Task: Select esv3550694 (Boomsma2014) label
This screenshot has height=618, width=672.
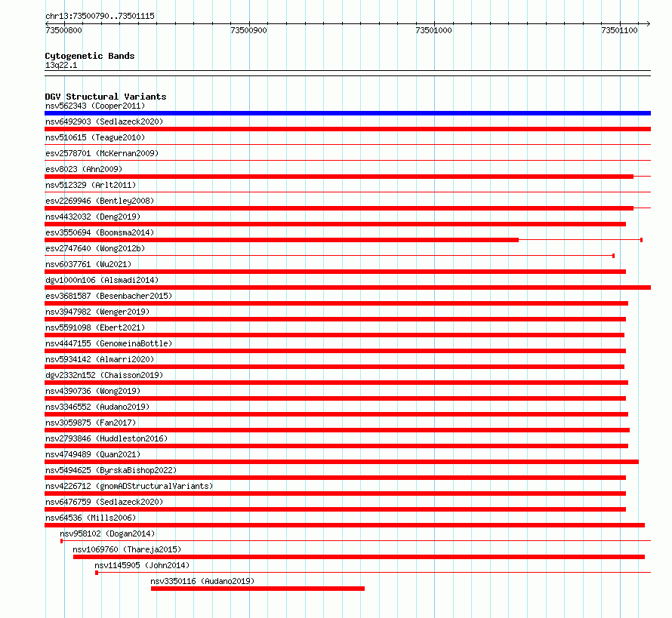Action: [100, 232]
